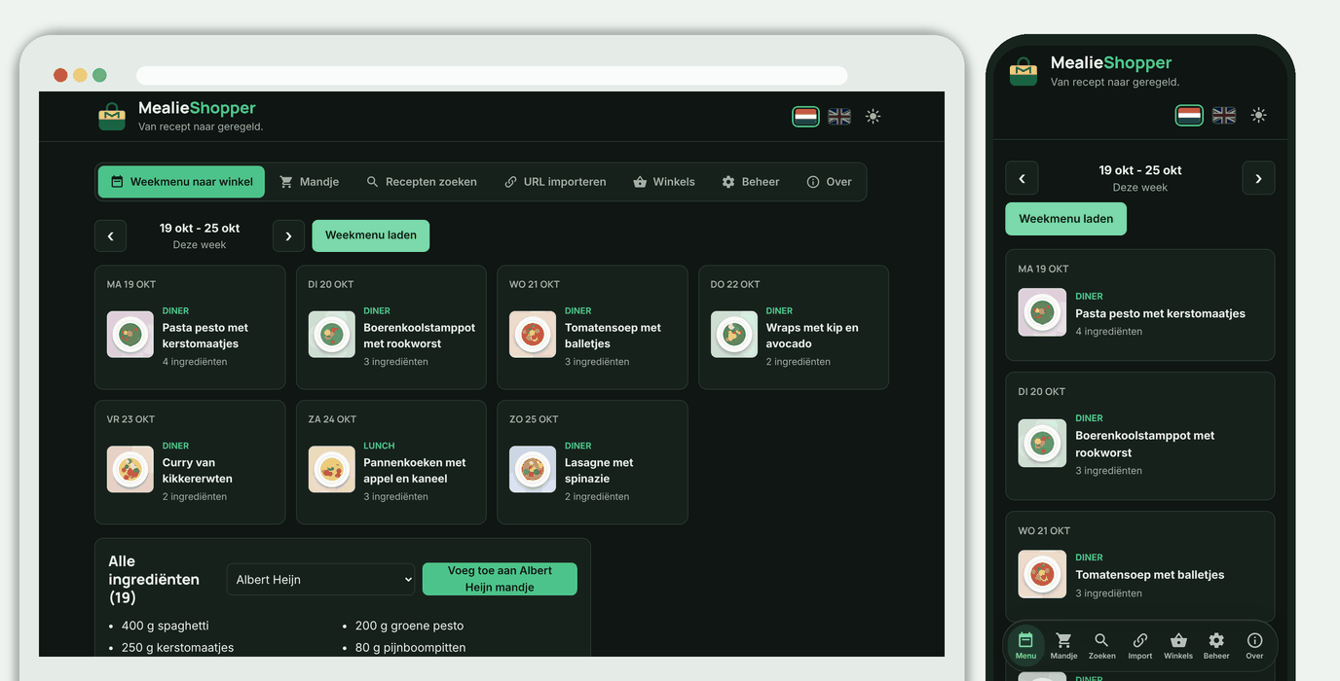This screenshot has width=1340, height=681.
Task: Open Boerenkoolstamppot met rookworst title on desktop
Action: coord(420,336)
